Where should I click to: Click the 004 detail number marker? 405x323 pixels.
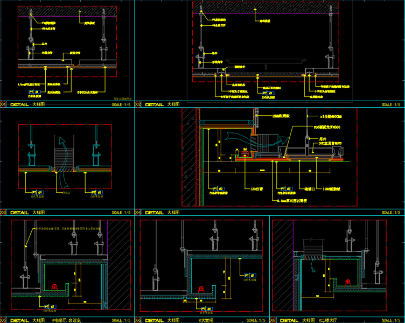coord(137,213)
